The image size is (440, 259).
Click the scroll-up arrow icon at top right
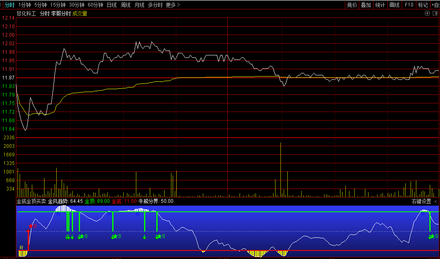tap(427, 13)
